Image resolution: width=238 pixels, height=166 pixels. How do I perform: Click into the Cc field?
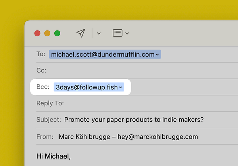point(139,71)
